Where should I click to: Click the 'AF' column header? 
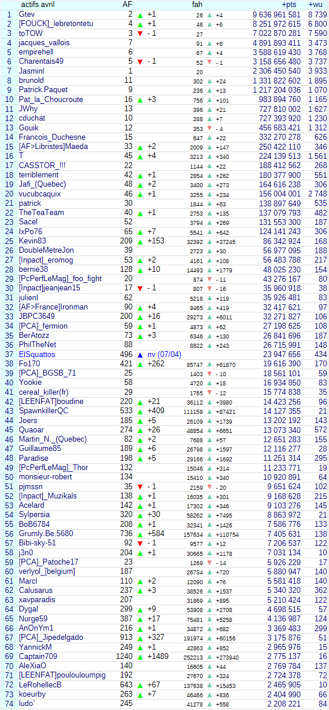pos(127,5)
